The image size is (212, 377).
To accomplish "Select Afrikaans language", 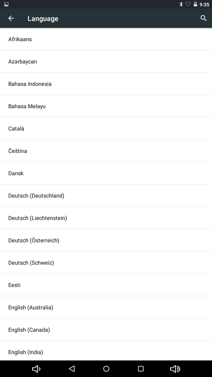I will pyautogui.click(x=106, y=39).
